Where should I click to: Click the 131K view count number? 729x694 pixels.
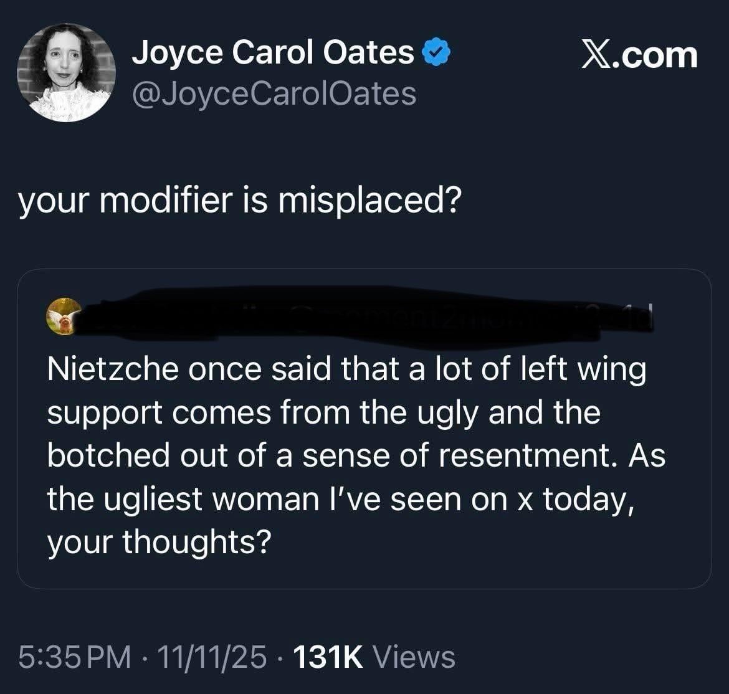coord(327,657)
